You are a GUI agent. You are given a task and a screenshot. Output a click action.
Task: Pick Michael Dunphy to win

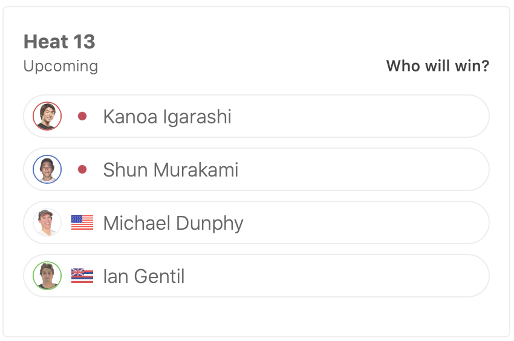(x=363, y=222)
